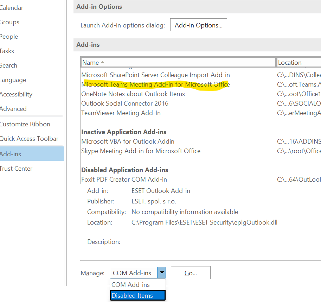Open Quick Access Toolbar settings
The width and height of the screenshot is (321, 302).
click(x=29, y=139)
